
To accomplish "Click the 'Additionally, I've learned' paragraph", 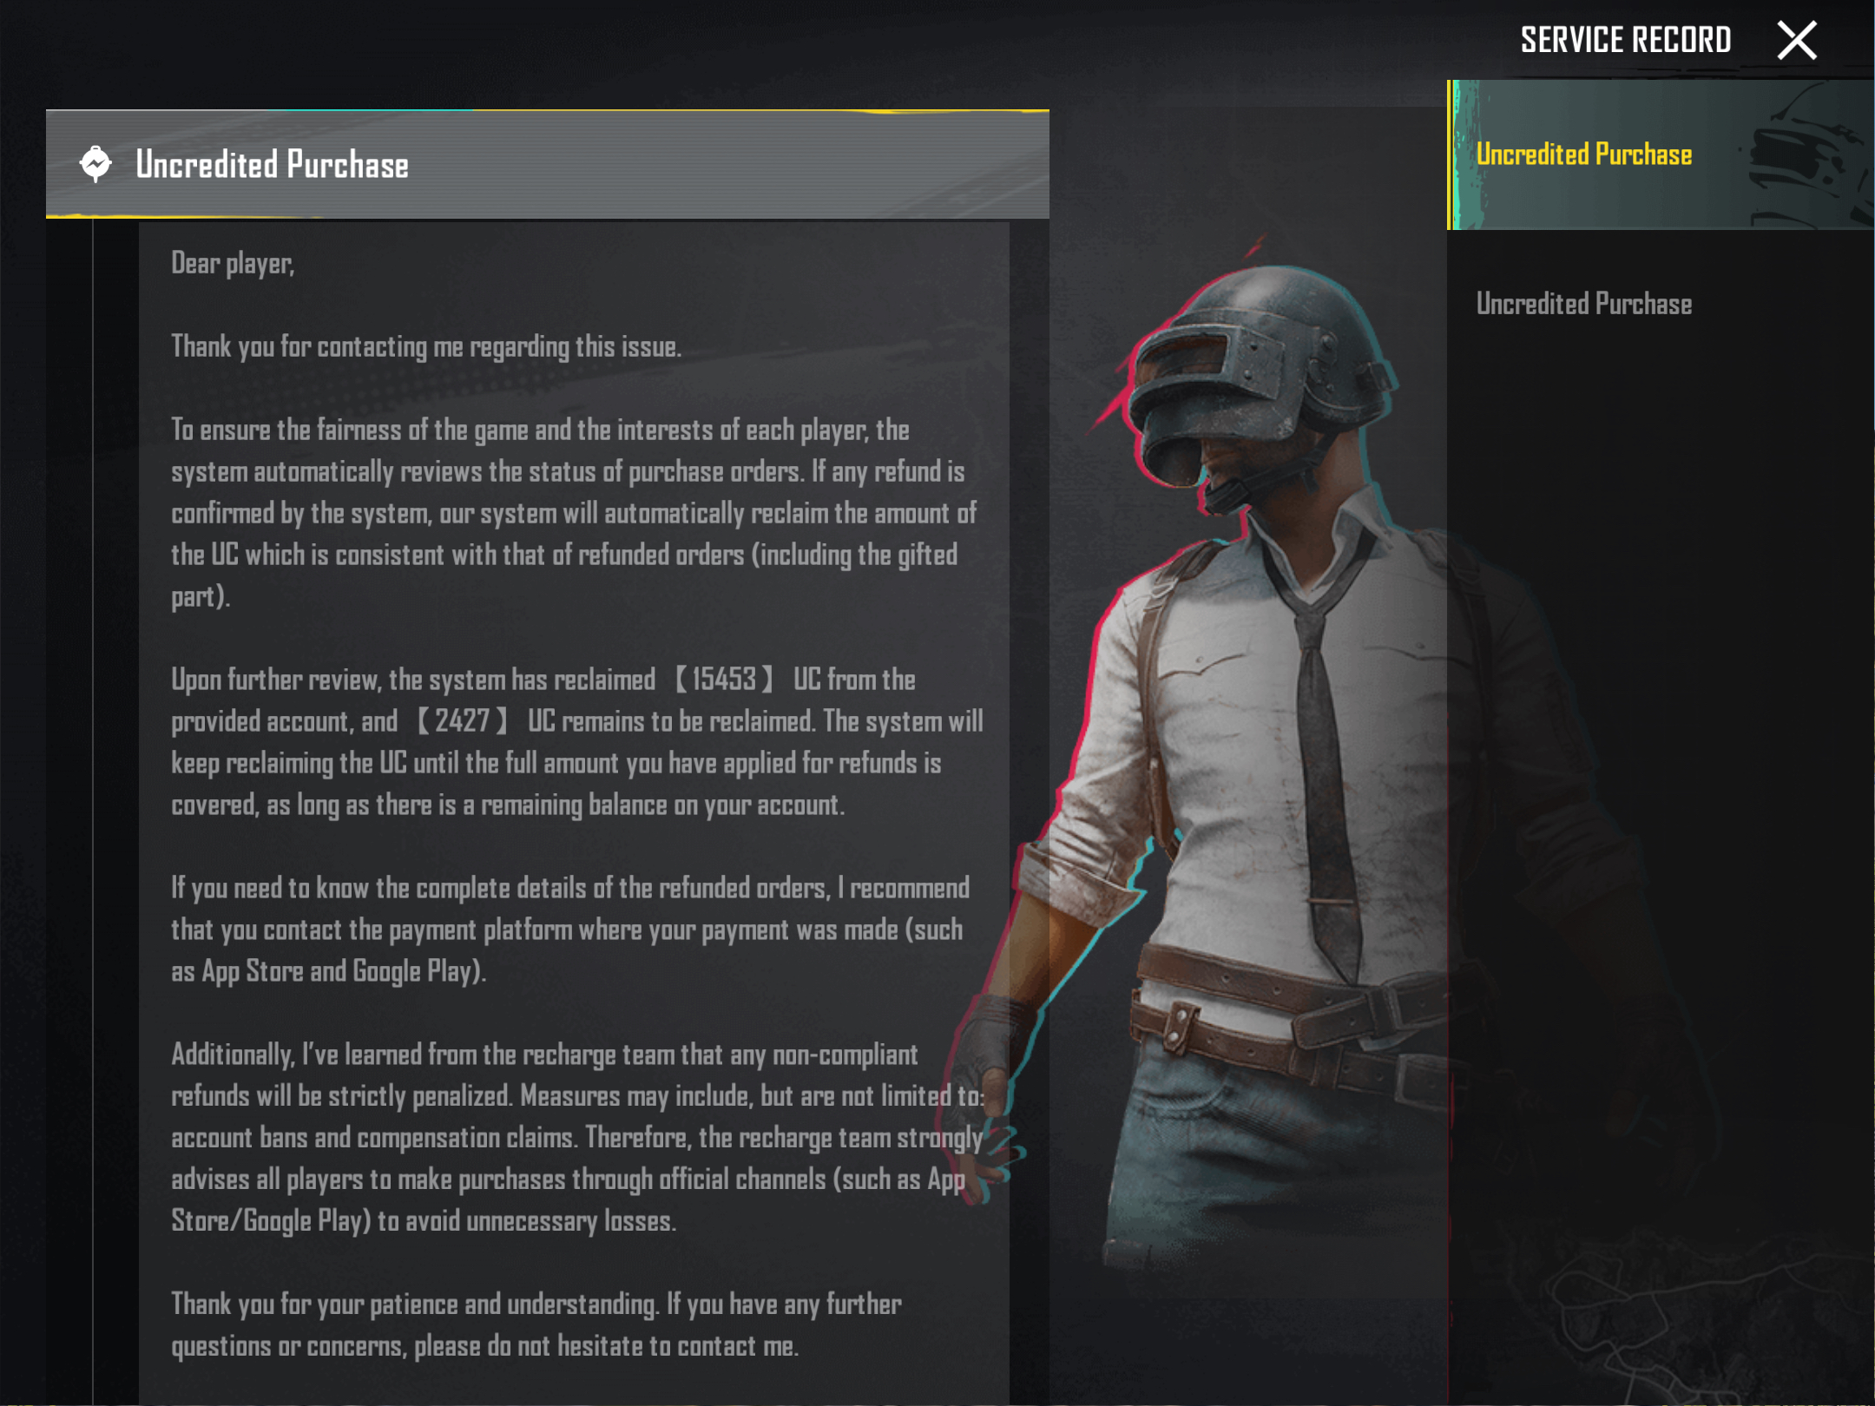I will pos(577,1137).
